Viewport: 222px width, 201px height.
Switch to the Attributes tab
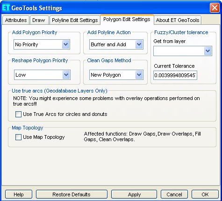[x=16, y=20]
